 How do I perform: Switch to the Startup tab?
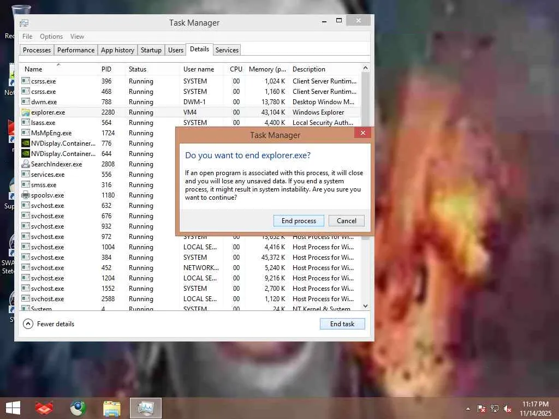151,50
